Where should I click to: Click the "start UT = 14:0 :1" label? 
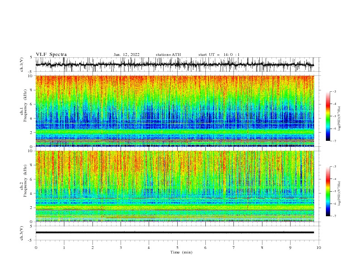click(219, 55)
